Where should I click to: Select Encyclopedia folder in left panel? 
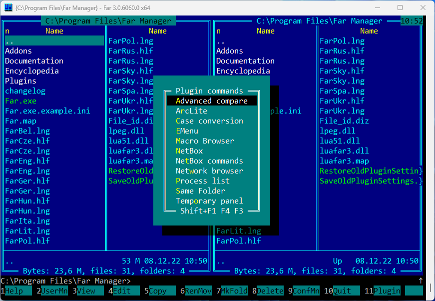point(32,71)
